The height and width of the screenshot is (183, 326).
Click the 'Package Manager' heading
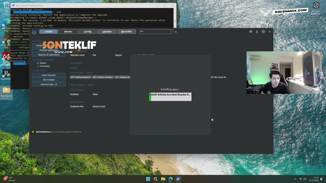point(44,59)
